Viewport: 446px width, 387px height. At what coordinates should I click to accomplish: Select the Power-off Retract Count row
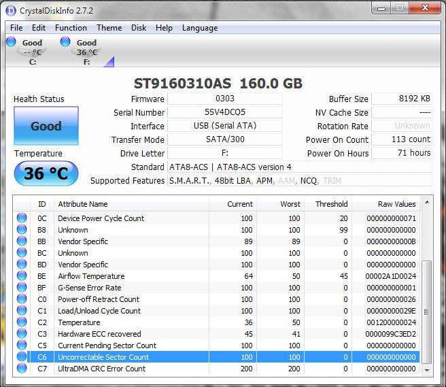point(217,299)
